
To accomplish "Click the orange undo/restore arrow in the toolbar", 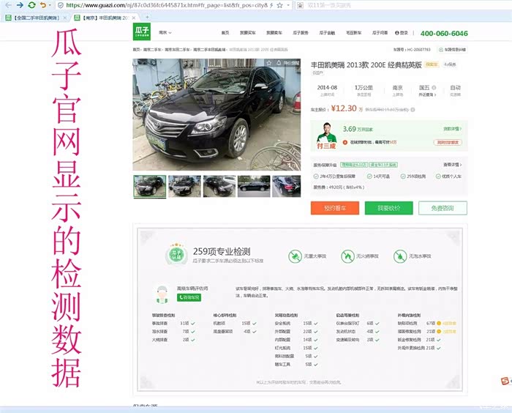I will (42, 5).
